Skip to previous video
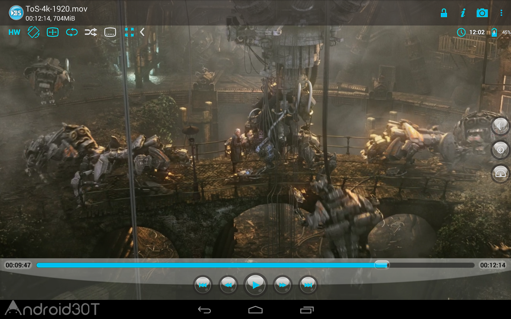This screenshot has height=319, width=511. pos(203,285)
